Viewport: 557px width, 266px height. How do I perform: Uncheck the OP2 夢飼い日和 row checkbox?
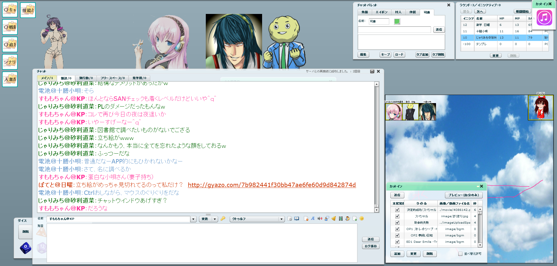click(397, 236)
